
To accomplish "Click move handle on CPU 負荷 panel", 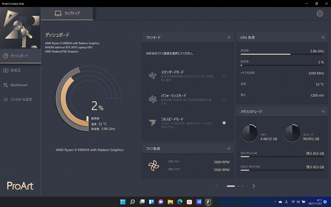I will click(x=323, y=37).
